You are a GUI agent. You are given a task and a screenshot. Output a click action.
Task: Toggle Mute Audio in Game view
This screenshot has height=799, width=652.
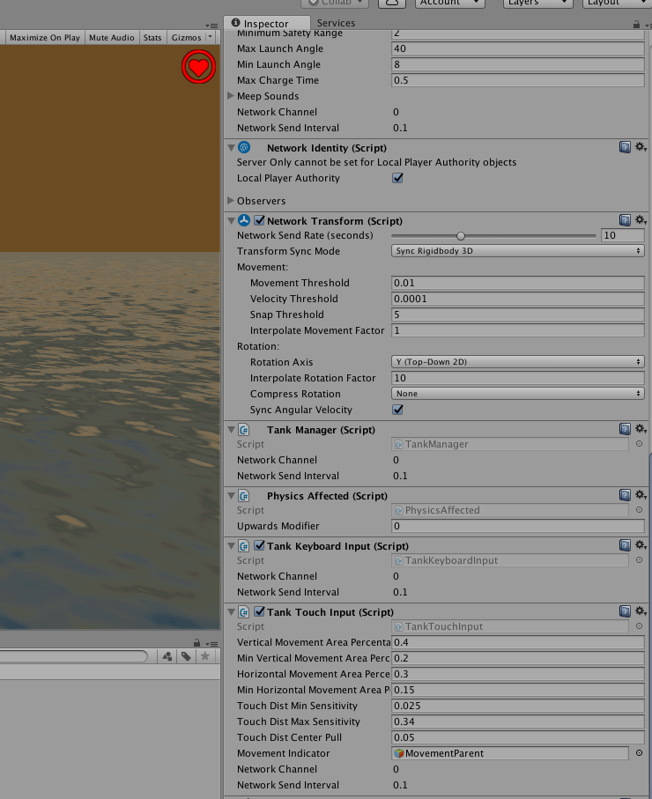(112, 37)
